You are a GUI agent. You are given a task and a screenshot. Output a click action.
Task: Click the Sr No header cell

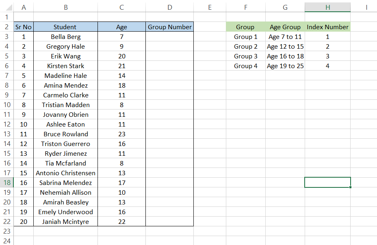coord(24,27)
